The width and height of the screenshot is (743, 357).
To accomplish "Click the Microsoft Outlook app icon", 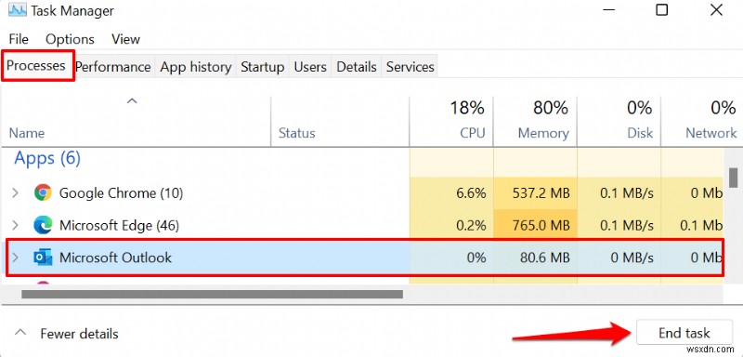I will tap(43, 258).
